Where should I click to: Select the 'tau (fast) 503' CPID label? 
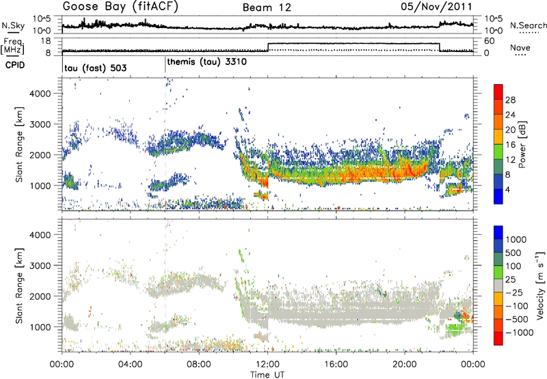coord(95,68)
